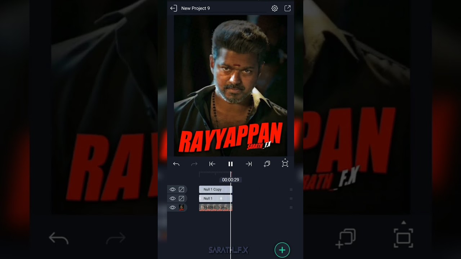Select the Null 1 clip on timeline
Image resolution: width=461 pixels, height=259 pixels.
click(215, 199)
